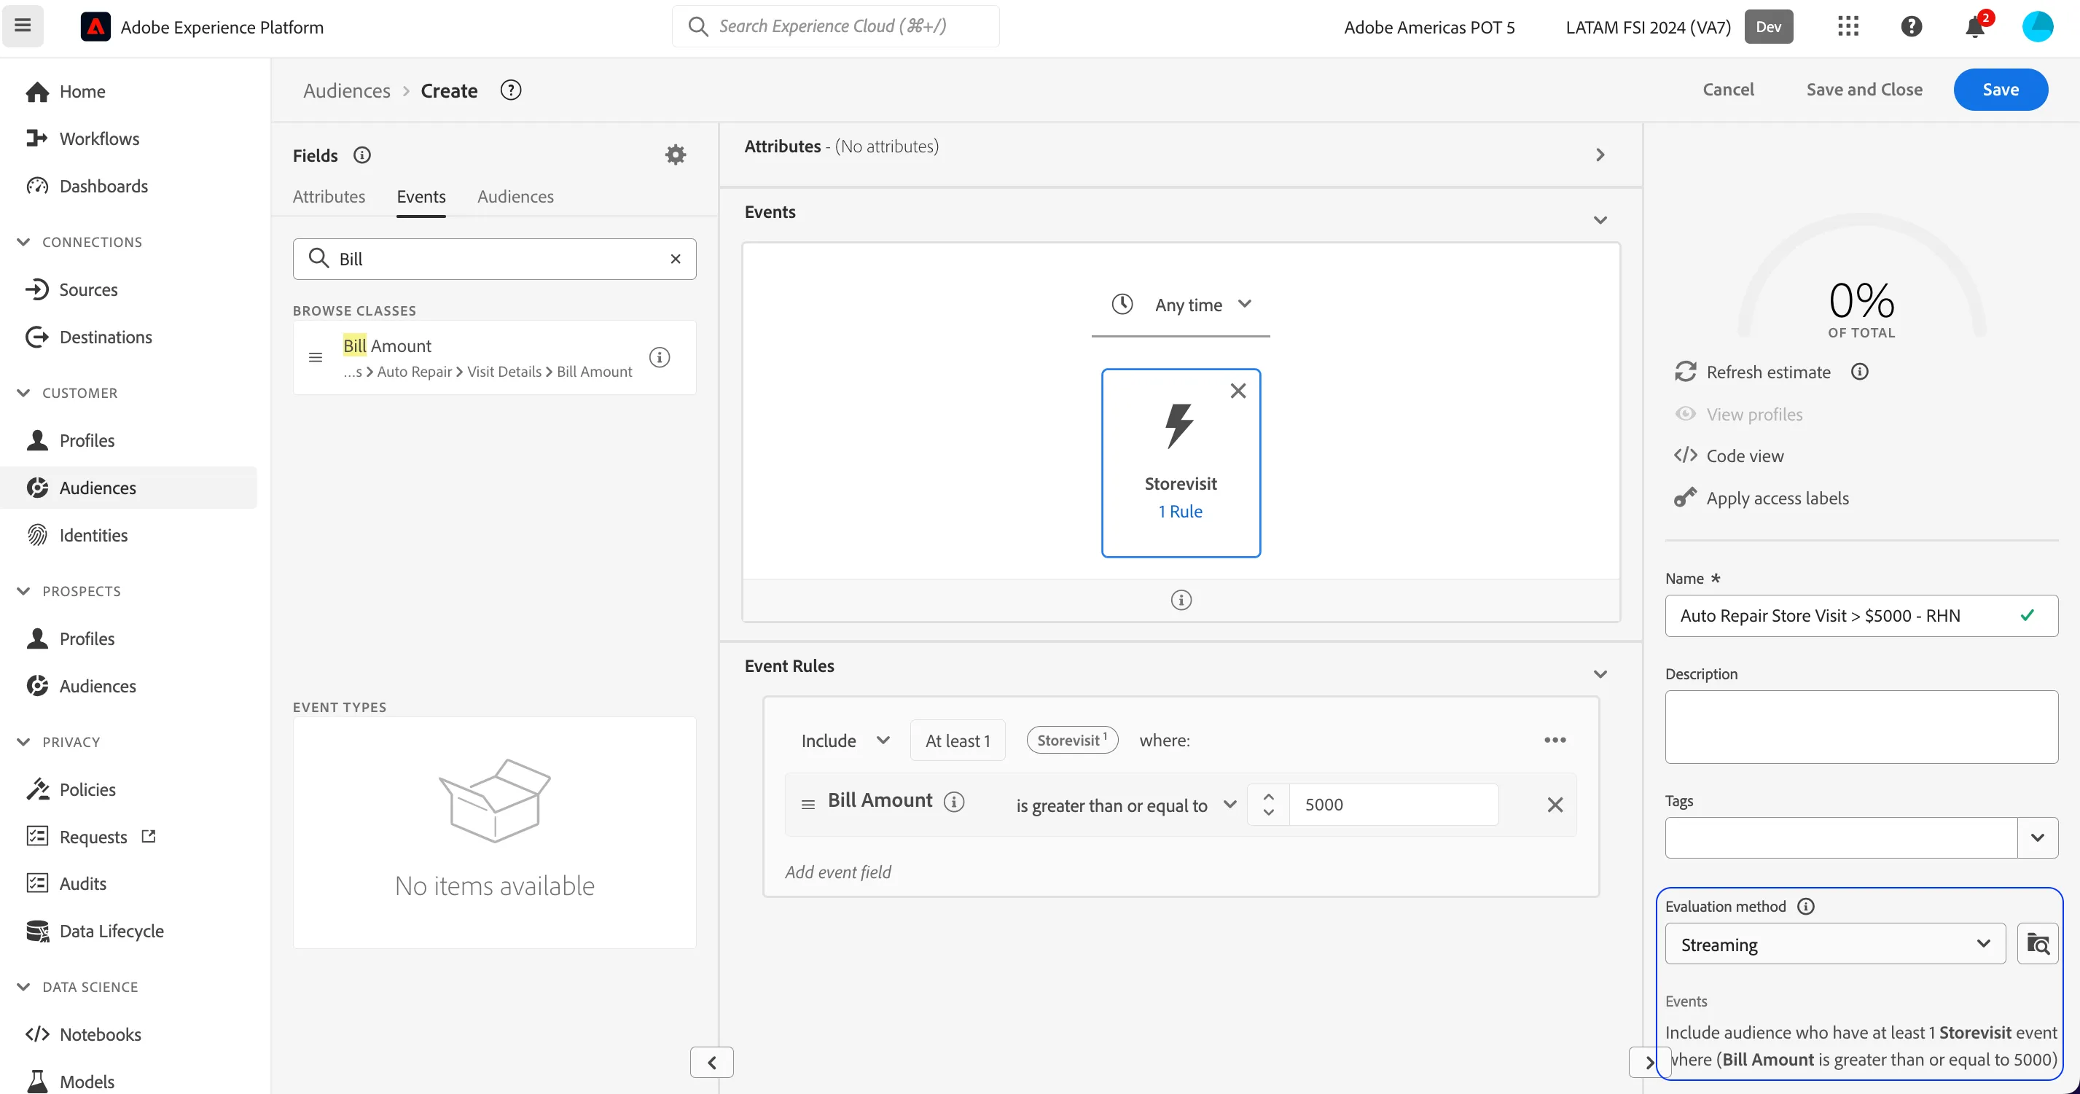Collapse the Events section chevron

1600,219
